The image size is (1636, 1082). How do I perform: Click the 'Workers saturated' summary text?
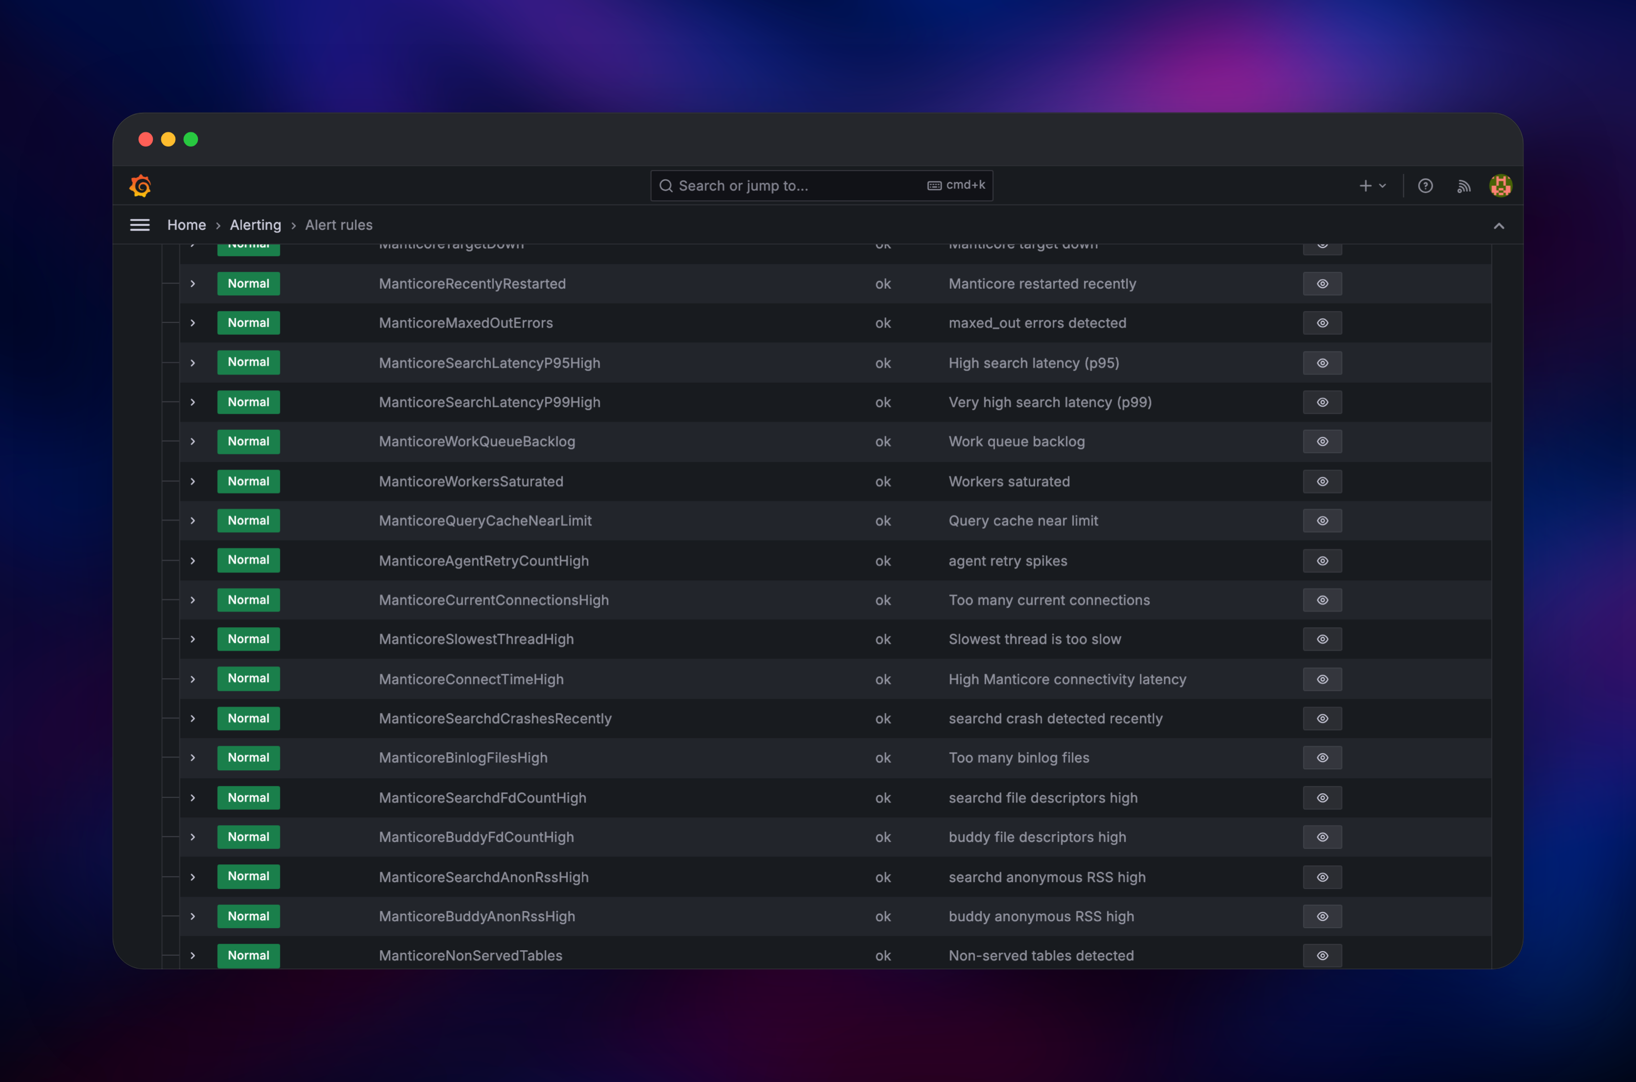1009,481
